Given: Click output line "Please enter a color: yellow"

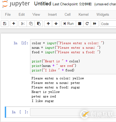Looking at the screenshot, I should [58, 78].
